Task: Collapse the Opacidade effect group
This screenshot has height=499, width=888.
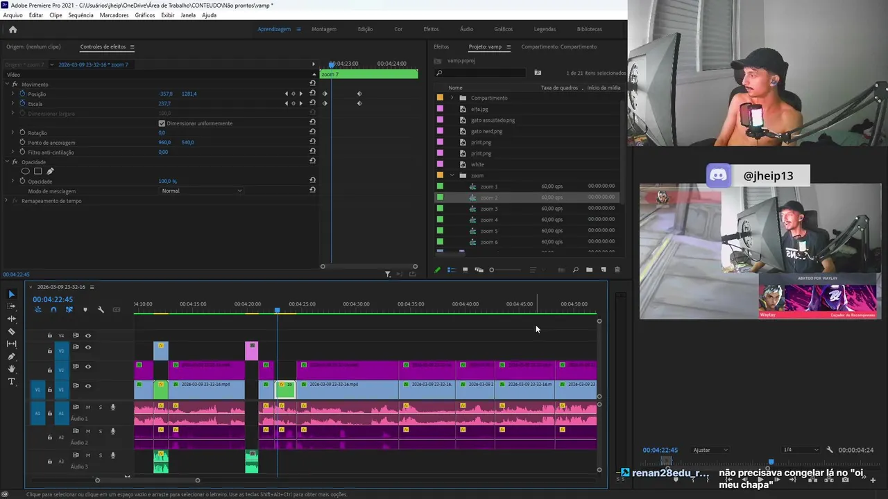Action: pos(6,161)
